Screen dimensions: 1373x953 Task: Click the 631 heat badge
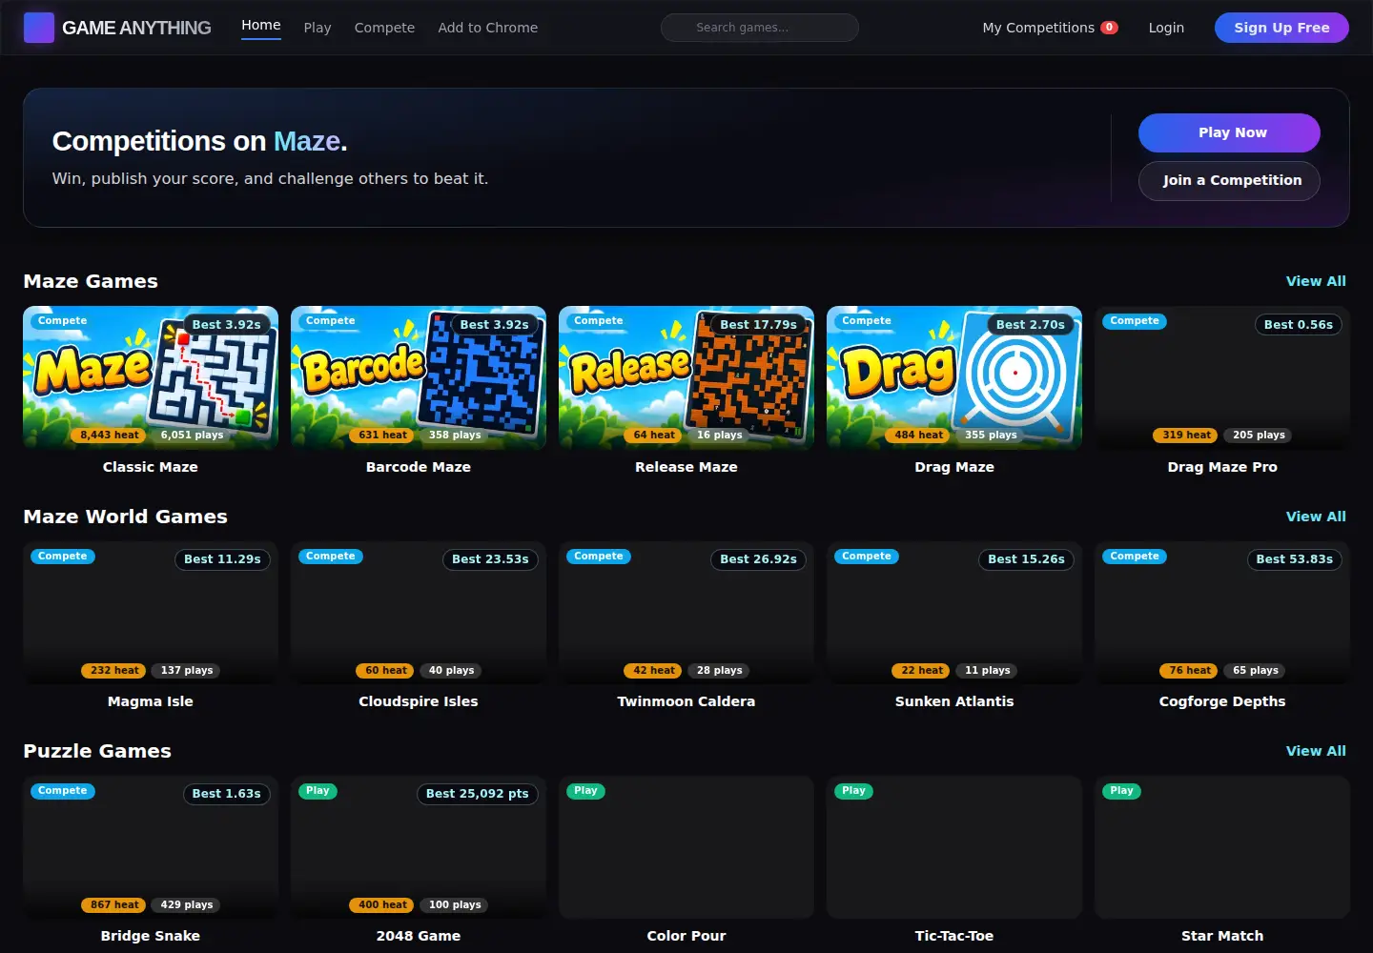point(382,436)
